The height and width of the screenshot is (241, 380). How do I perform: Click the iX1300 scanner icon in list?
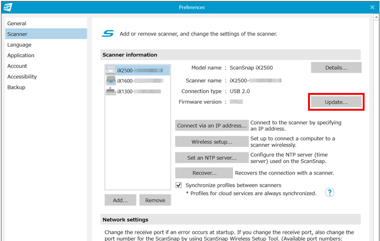tap(111, 92)
